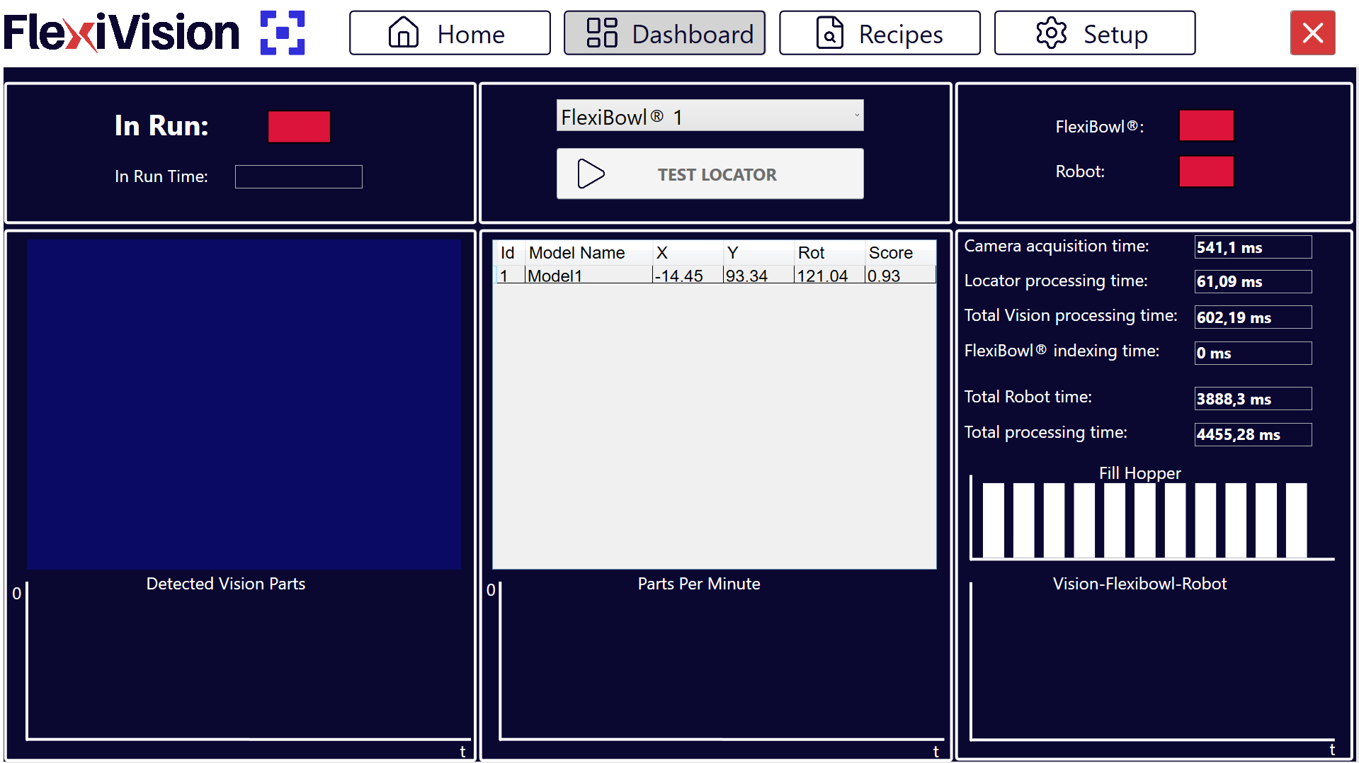Click the recipes document search icon
Image resolution: width=1359 pixels, height=763 pixels.
(x=829, y=33)
